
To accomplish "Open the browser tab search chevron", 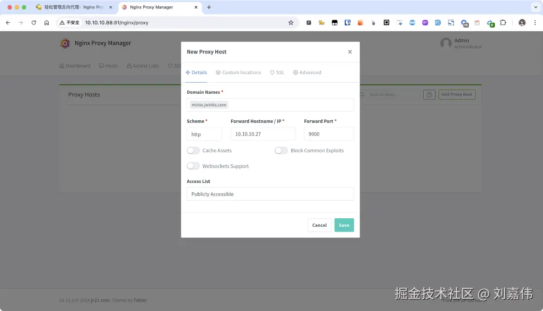I will [x=536, y=7].
